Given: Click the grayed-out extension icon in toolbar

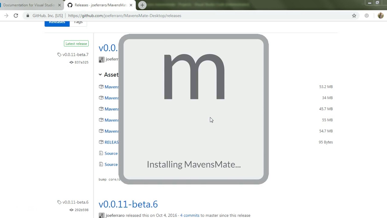Looking at the screenshot, I should (x=366, y=16).
